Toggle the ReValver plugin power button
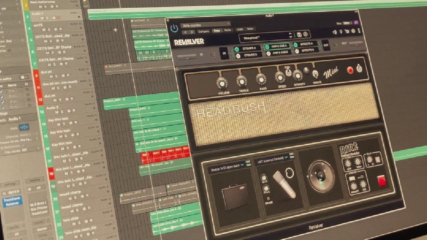 coord(174,28)
